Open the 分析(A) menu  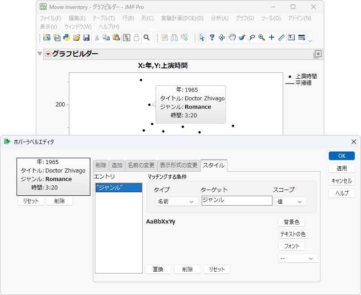pos(219,18)
